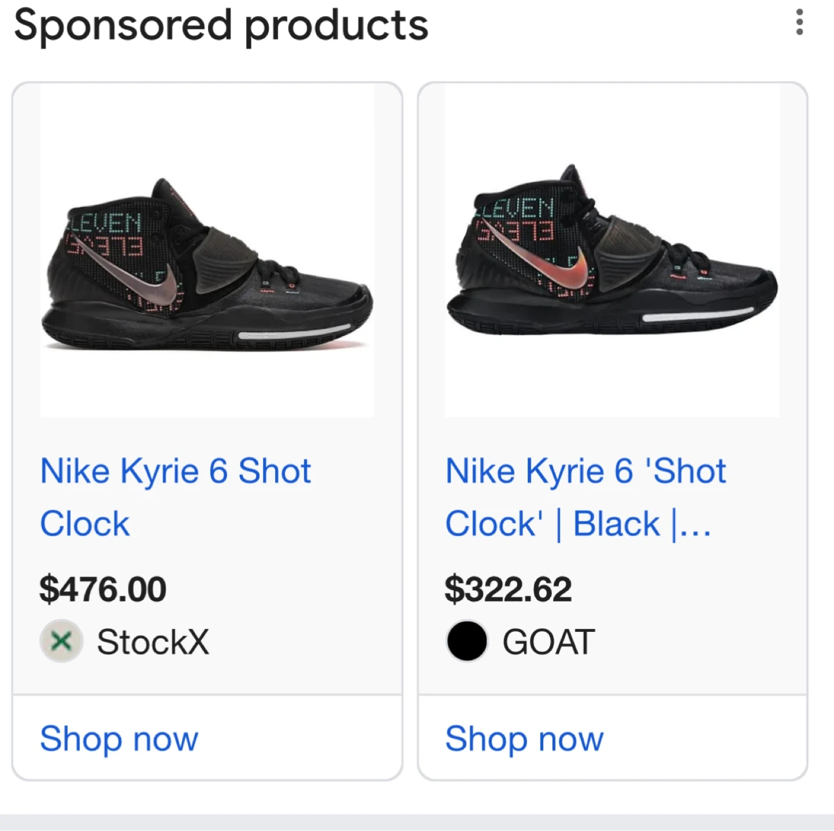Click the GOAT black circle logo

(x=467, y=641)
